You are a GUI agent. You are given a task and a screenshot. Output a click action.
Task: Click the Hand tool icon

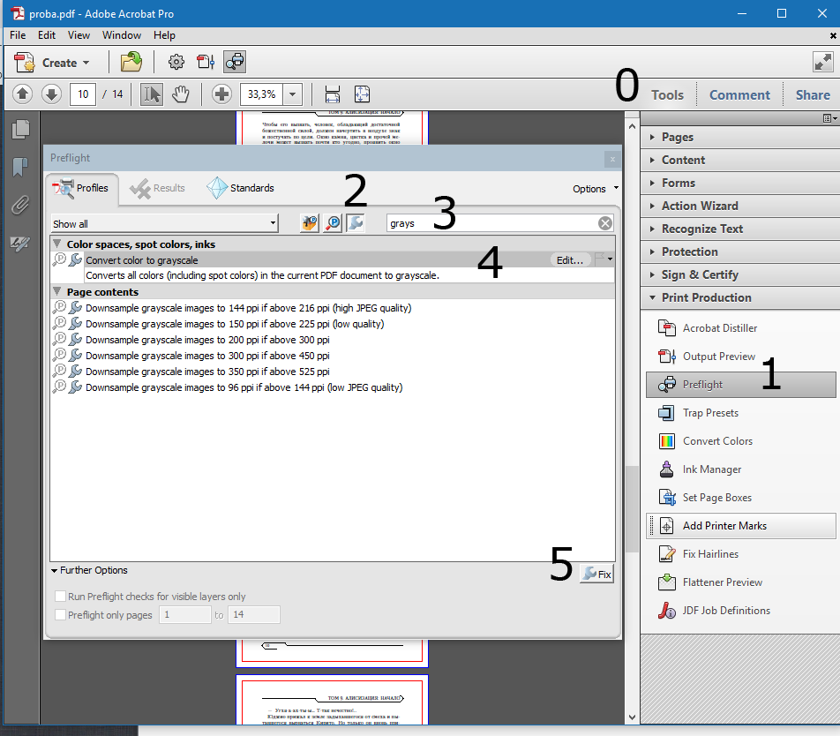[x=180, y=94]
